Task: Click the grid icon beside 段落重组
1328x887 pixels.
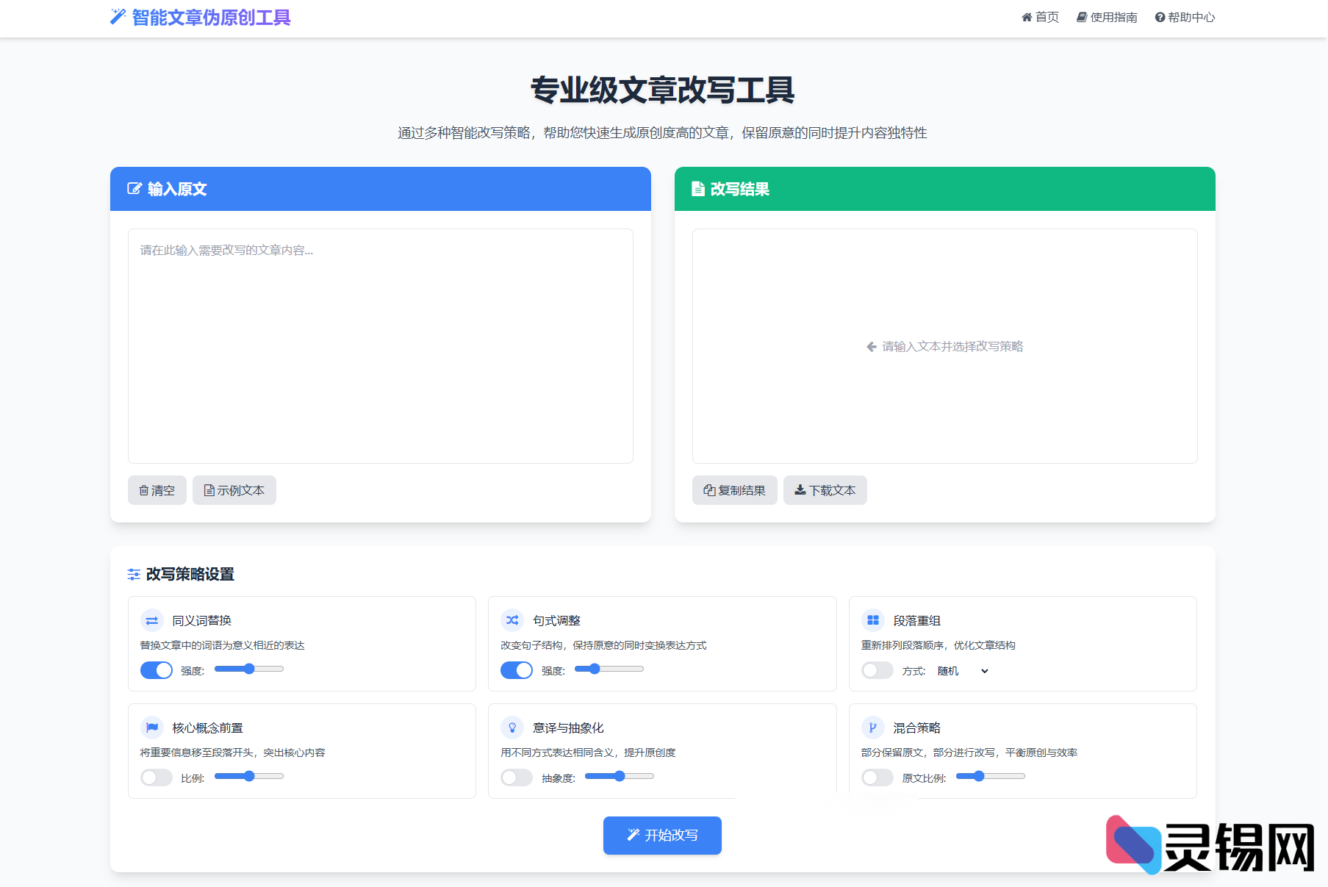Action: tap(873, 621)
